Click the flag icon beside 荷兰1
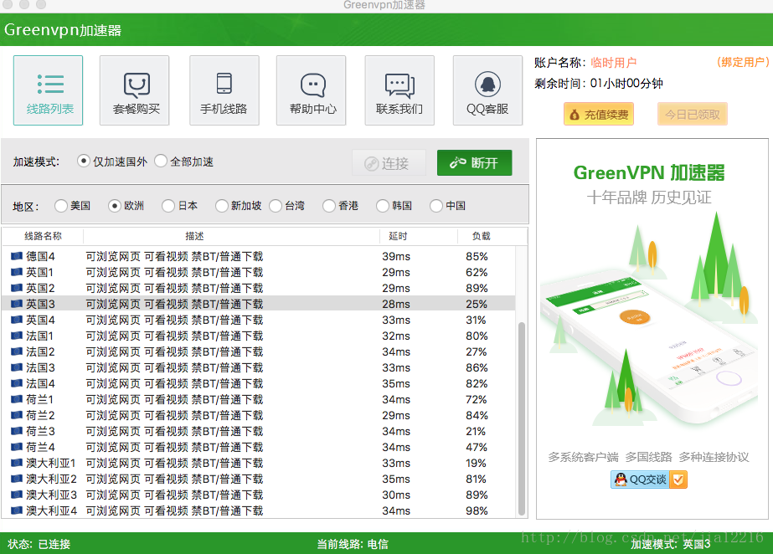The width and height of the screenshot is (773, 554). click(17, 399)
